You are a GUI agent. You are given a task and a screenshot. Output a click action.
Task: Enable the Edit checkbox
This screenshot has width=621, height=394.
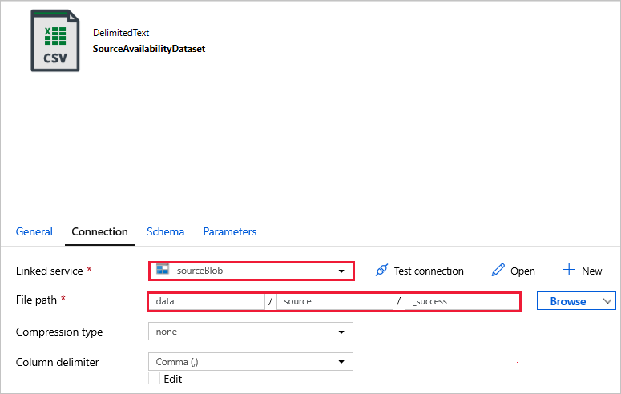pyautogui.click(x=155, y=379)
